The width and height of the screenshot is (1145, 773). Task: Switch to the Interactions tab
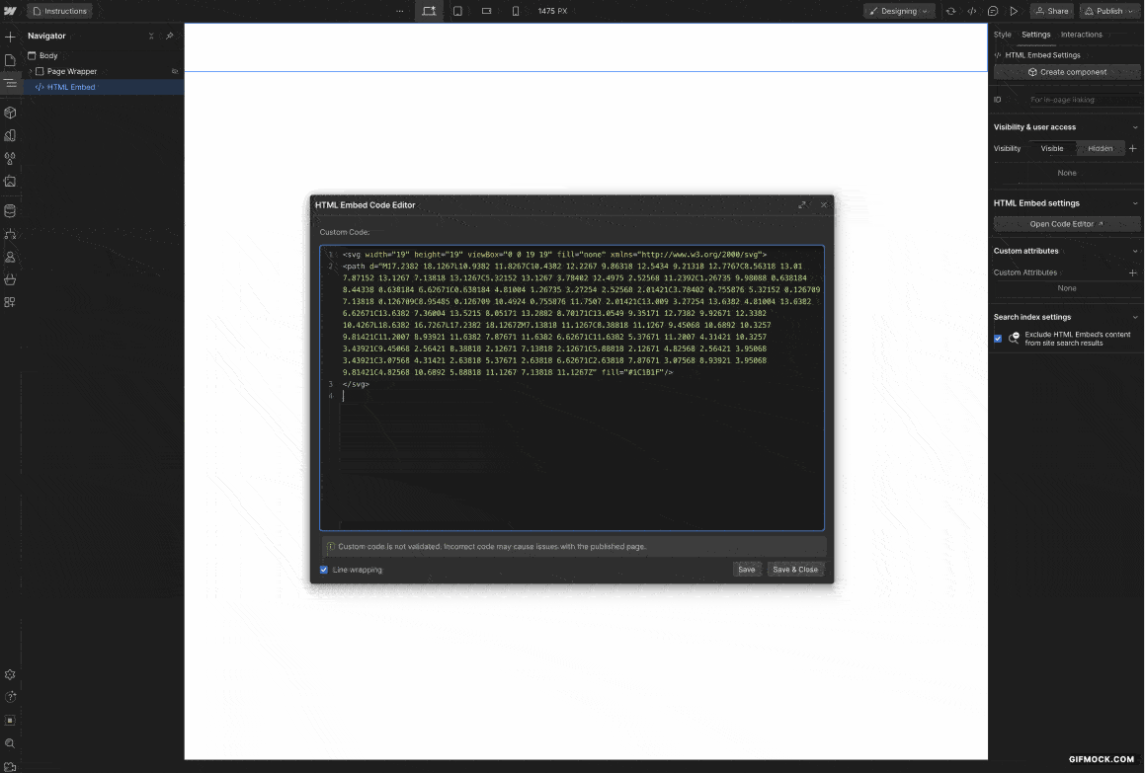tap(1081, 35)
